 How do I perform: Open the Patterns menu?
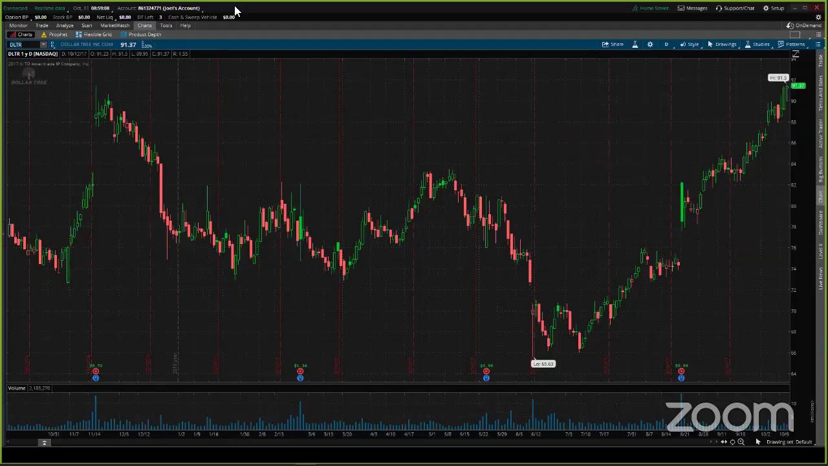pos(791,44)
